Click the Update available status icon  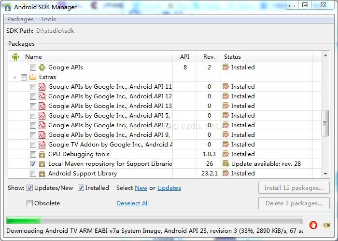225,164
